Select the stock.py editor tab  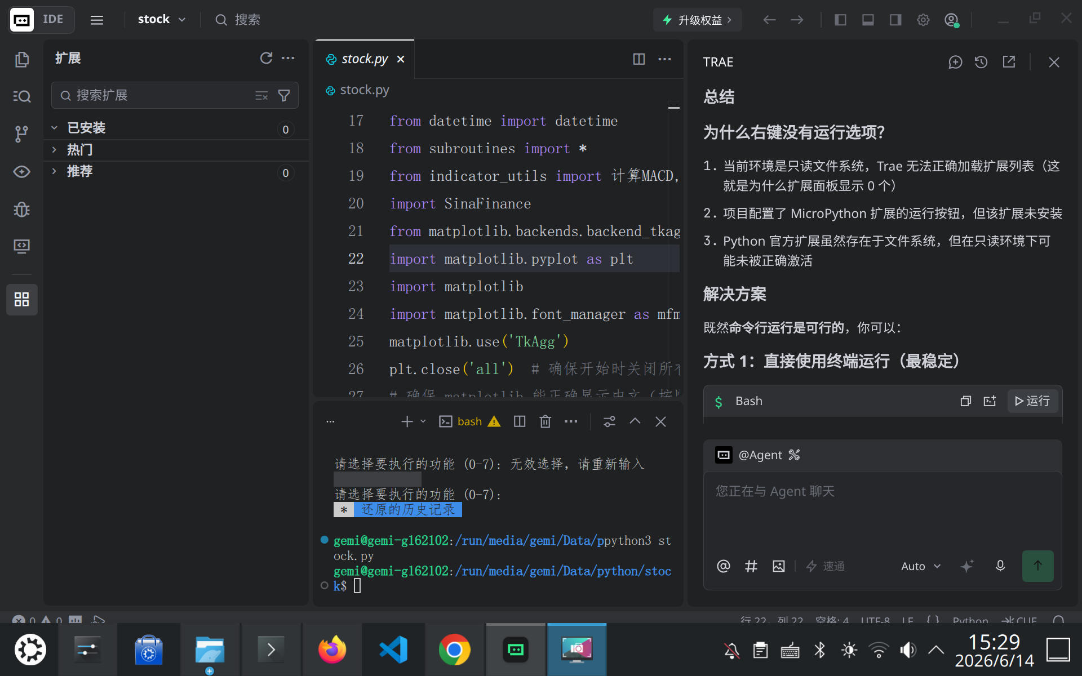(365, 59)
